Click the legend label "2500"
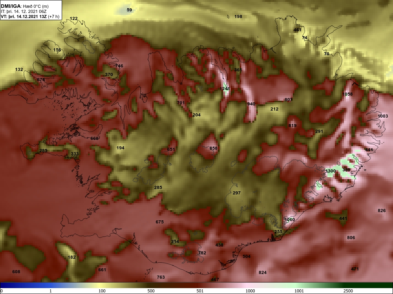The height and width of the screenshot is (294, 393). [348, 291]
